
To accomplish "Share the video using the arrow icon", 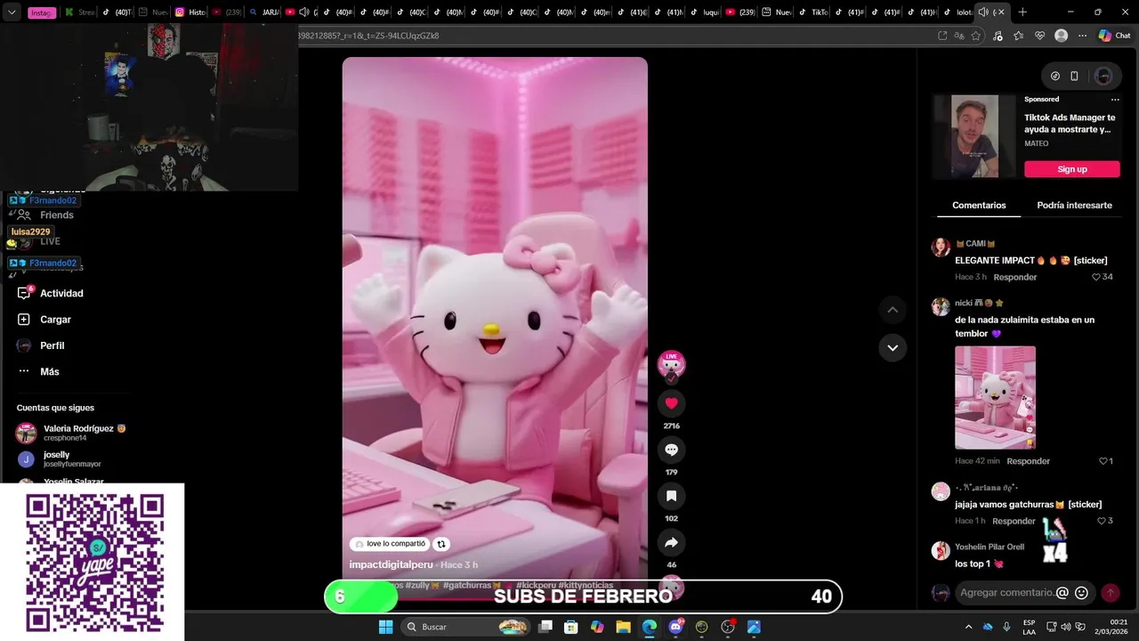I will coord(671,542).
